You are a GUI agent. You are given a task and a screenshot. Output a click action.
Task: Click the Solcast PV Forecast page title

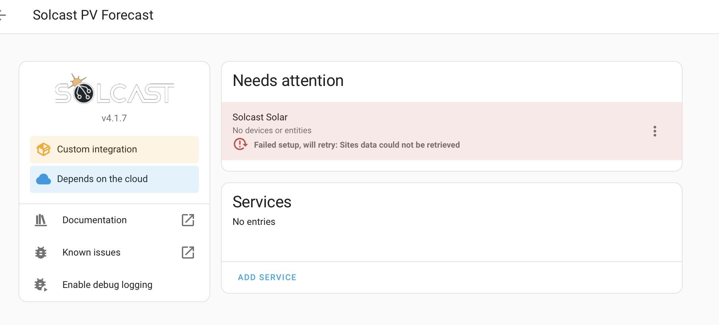tap(93, 15)
